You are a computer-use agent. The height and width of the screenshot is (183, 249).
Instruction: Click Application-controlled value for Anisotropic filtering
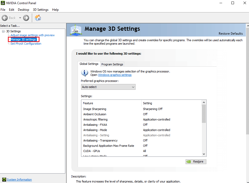[x=156, y=119]
